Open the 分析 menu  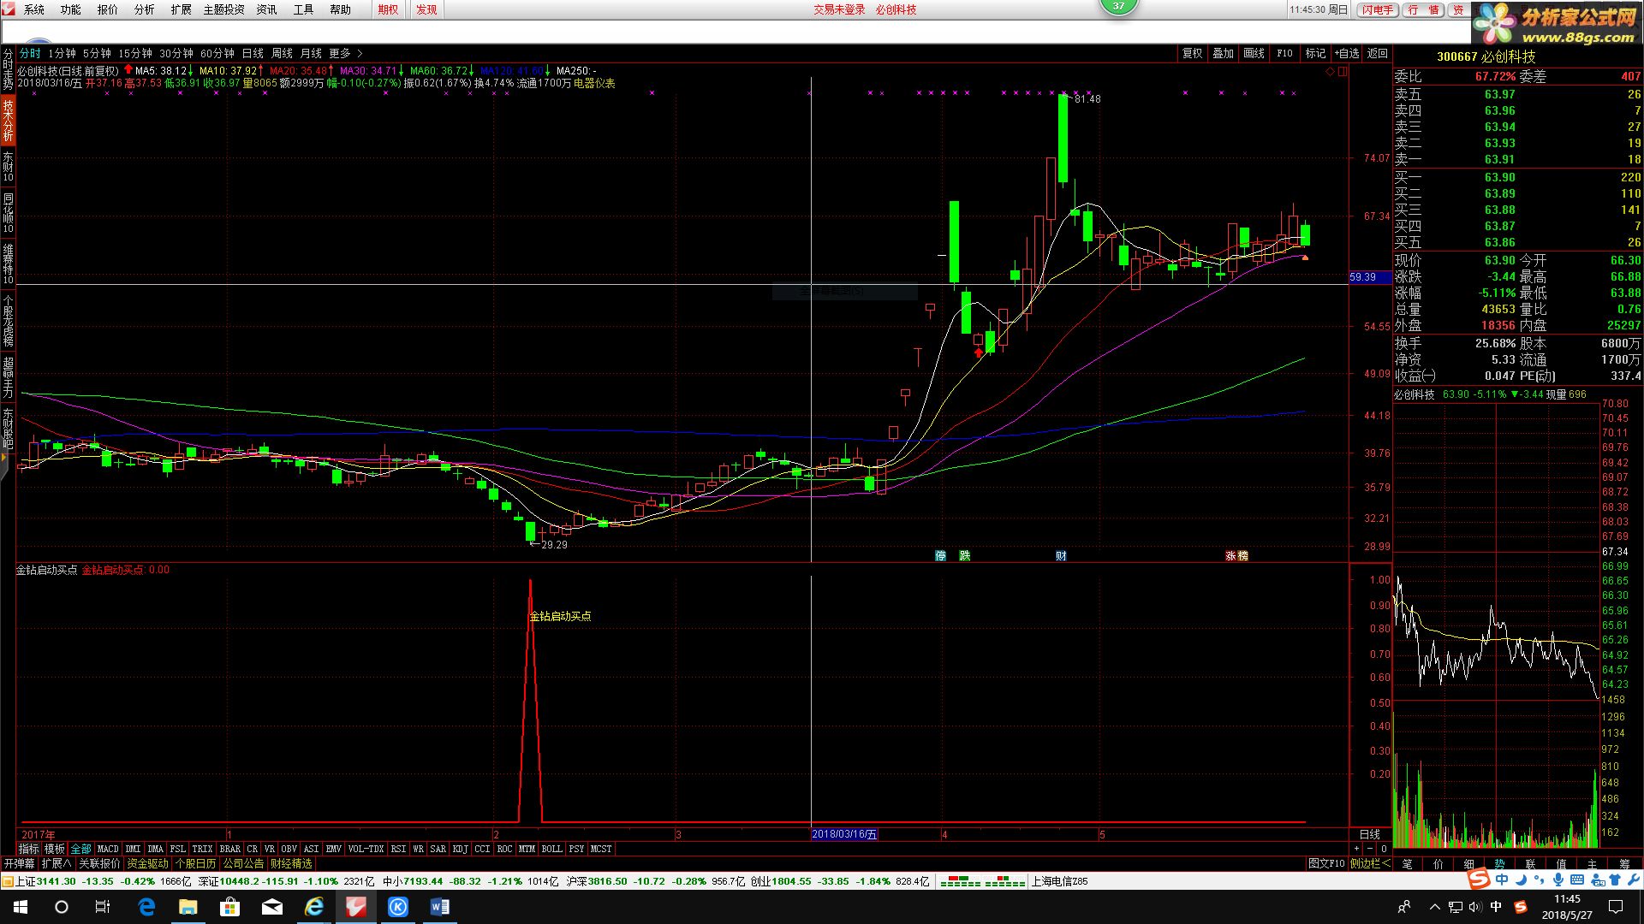point(144,9)
